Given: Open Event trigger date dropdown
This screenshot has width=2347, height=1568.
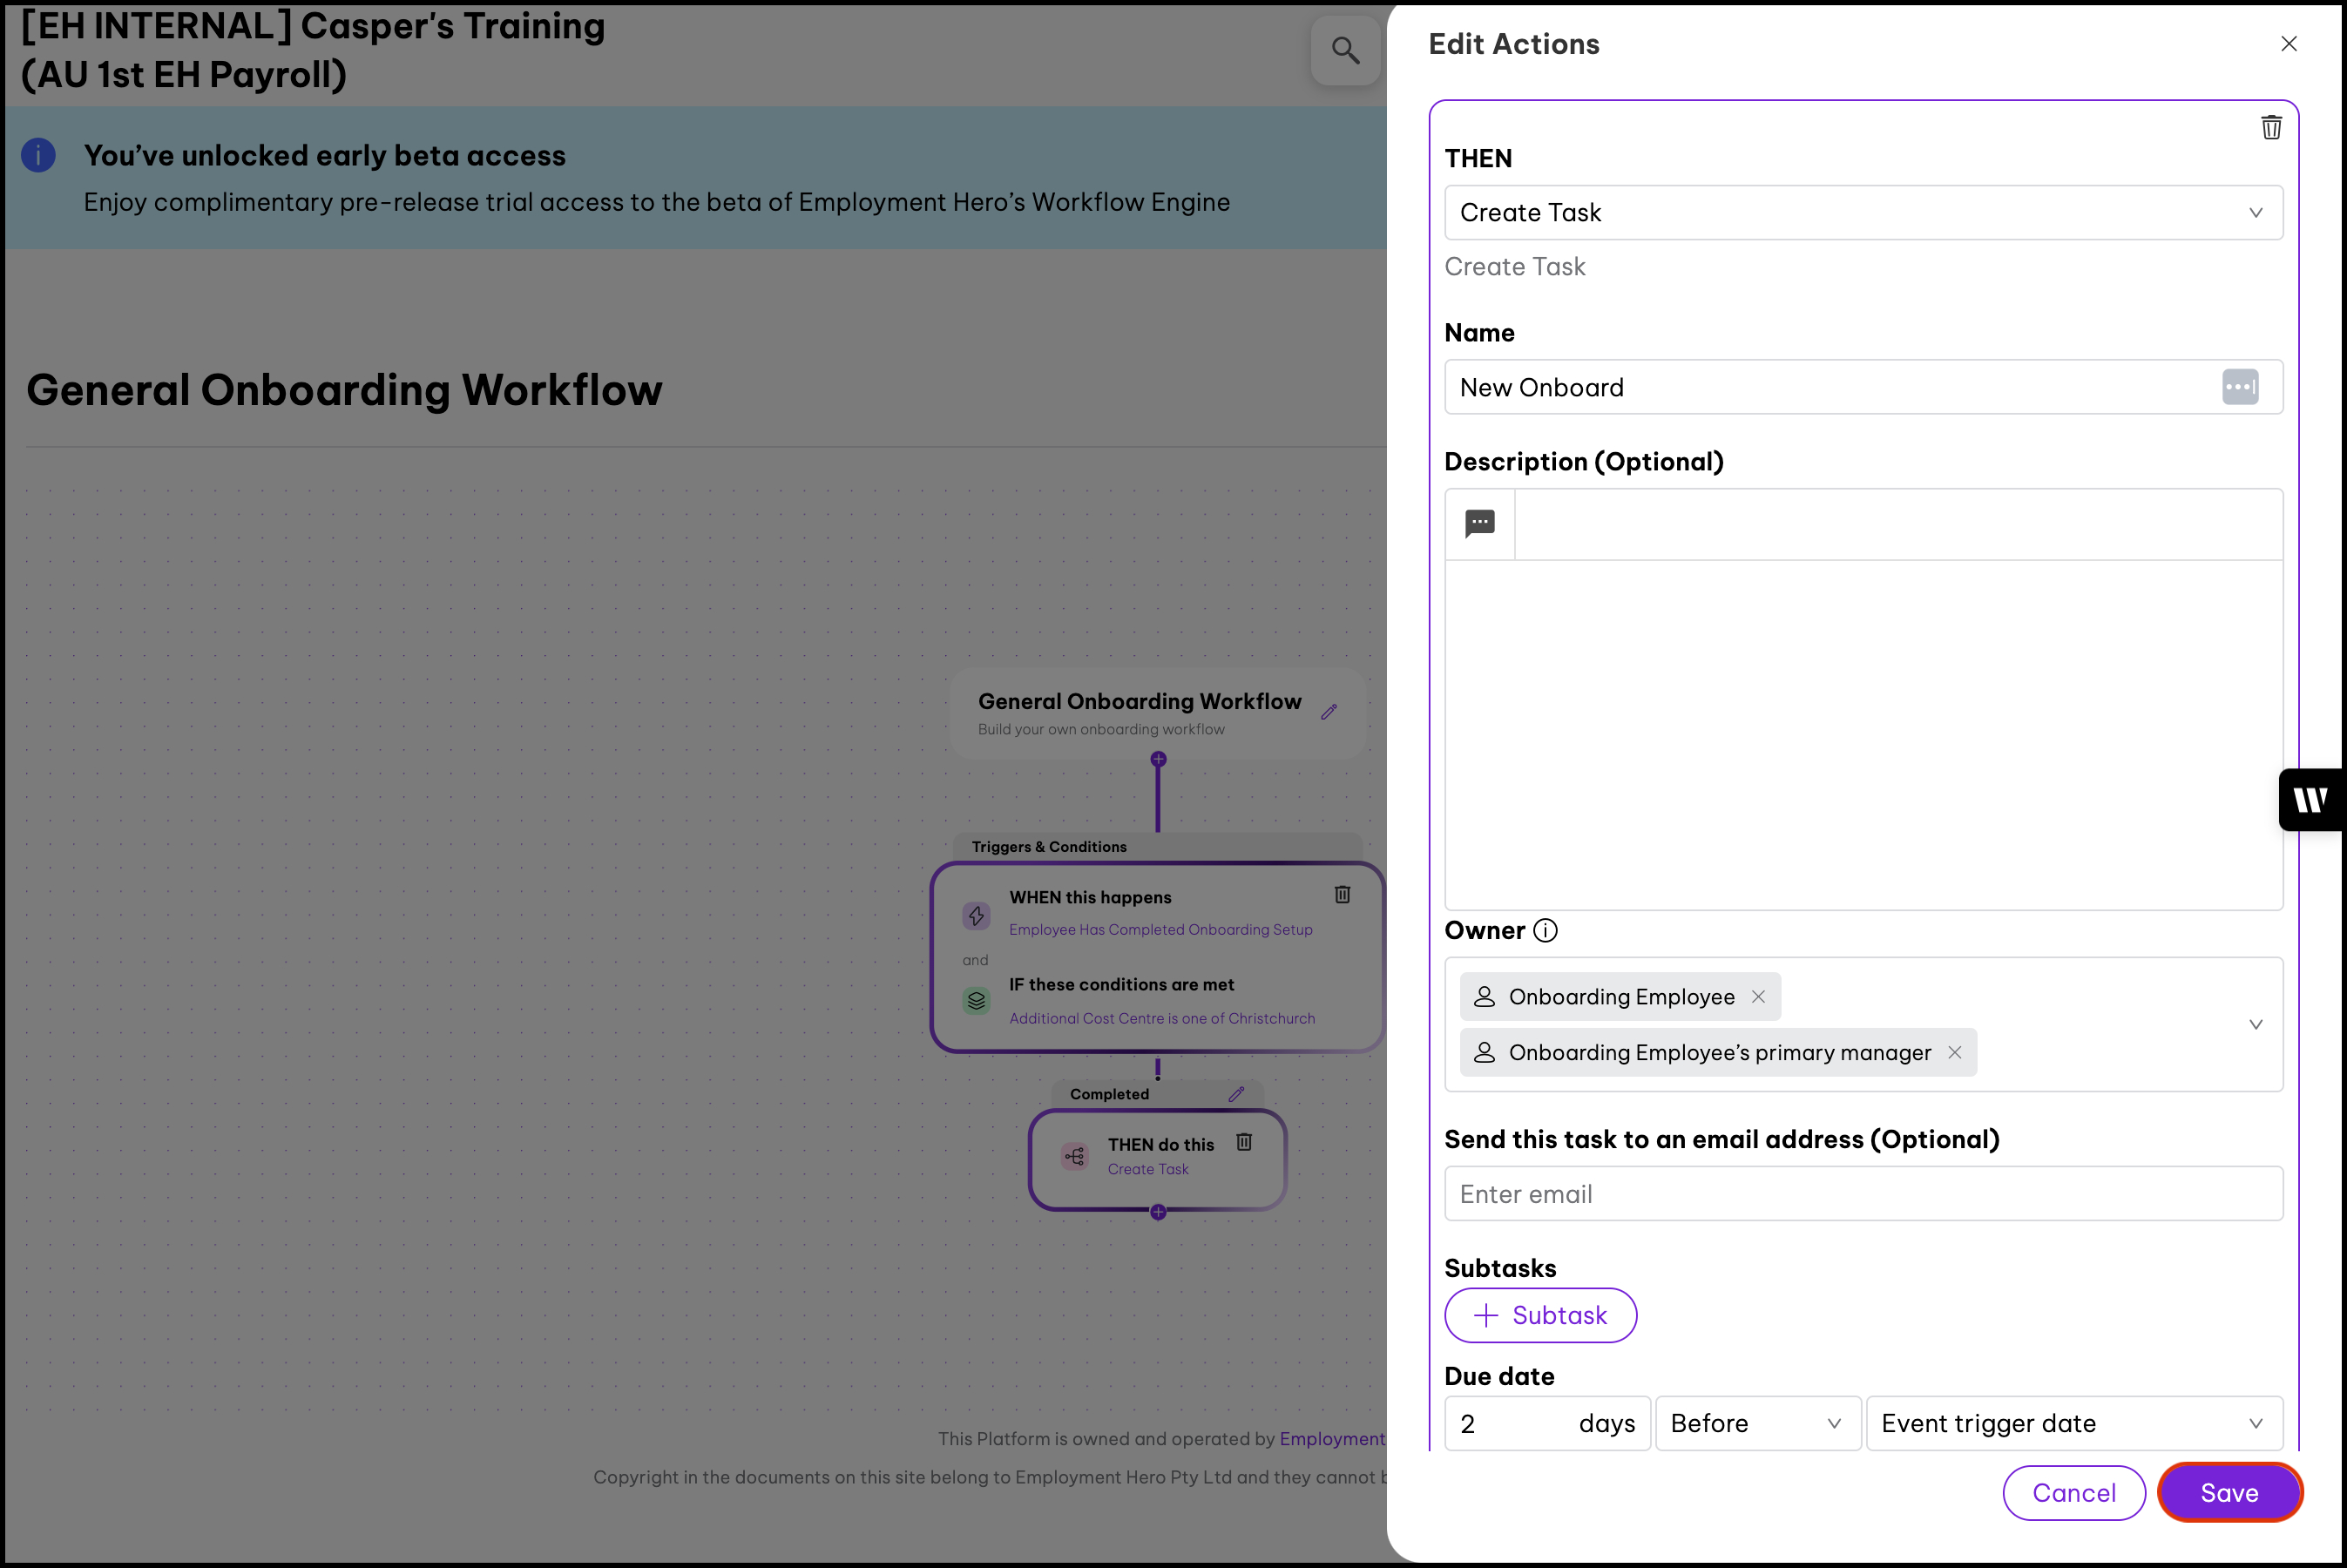Looking at the screenshot, I should coord(2073,1423).
